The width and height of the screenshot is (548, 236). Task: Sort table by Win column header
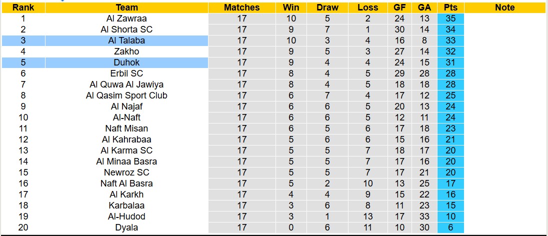[291, 7]
